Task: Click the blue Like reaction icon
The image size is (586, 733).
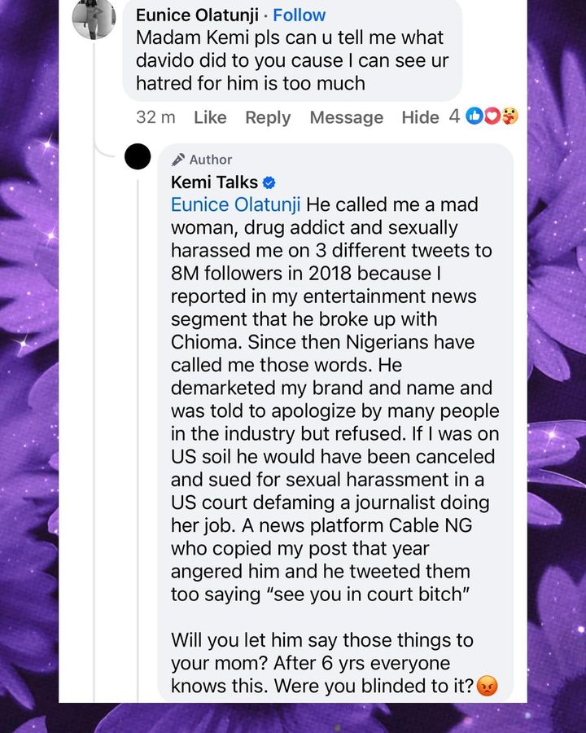Action: pos(474,116)
